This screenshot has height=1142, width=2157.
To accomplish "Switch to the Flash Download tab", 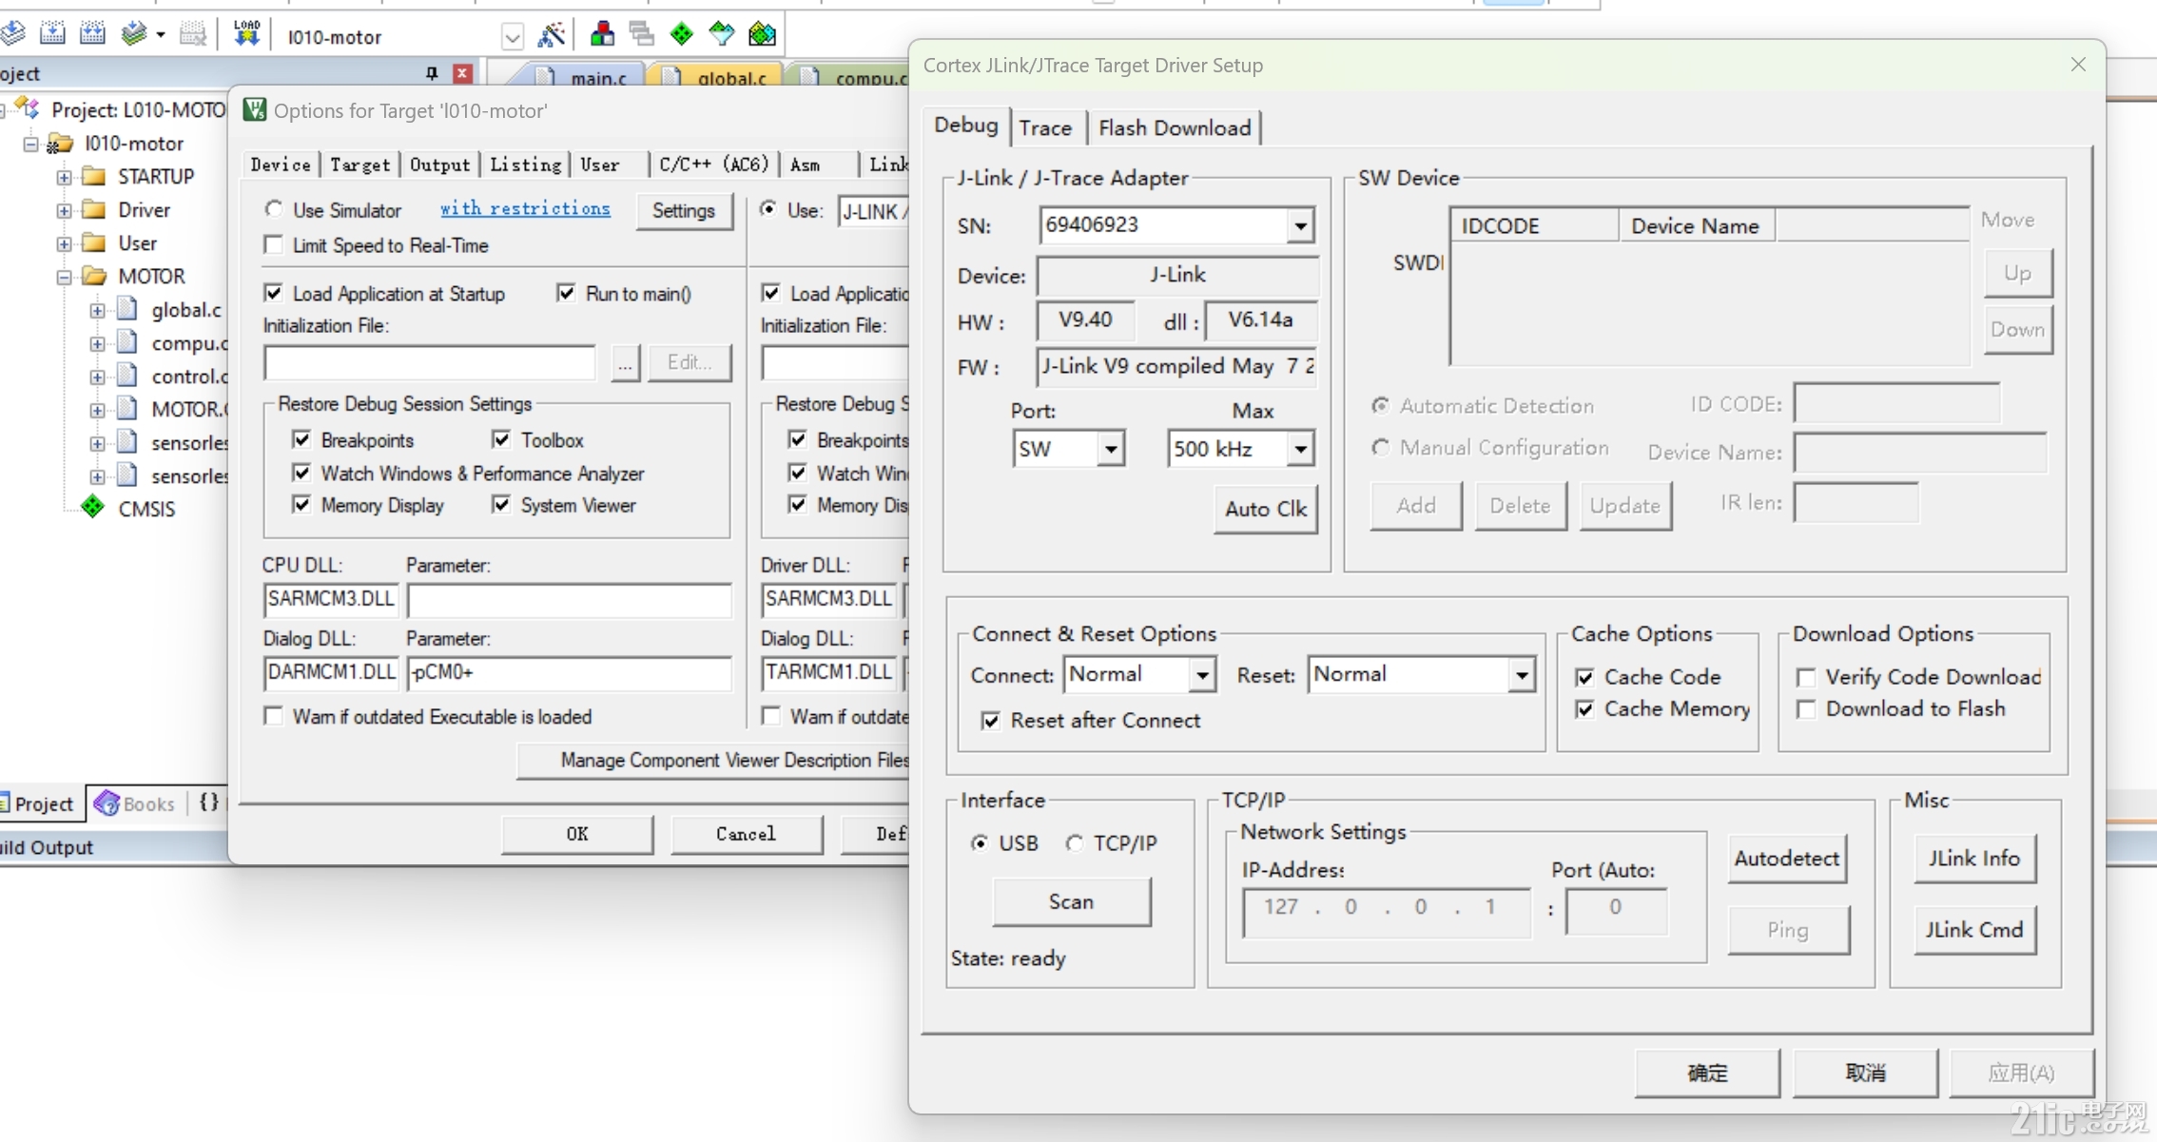I will (x=1175, y=127).
